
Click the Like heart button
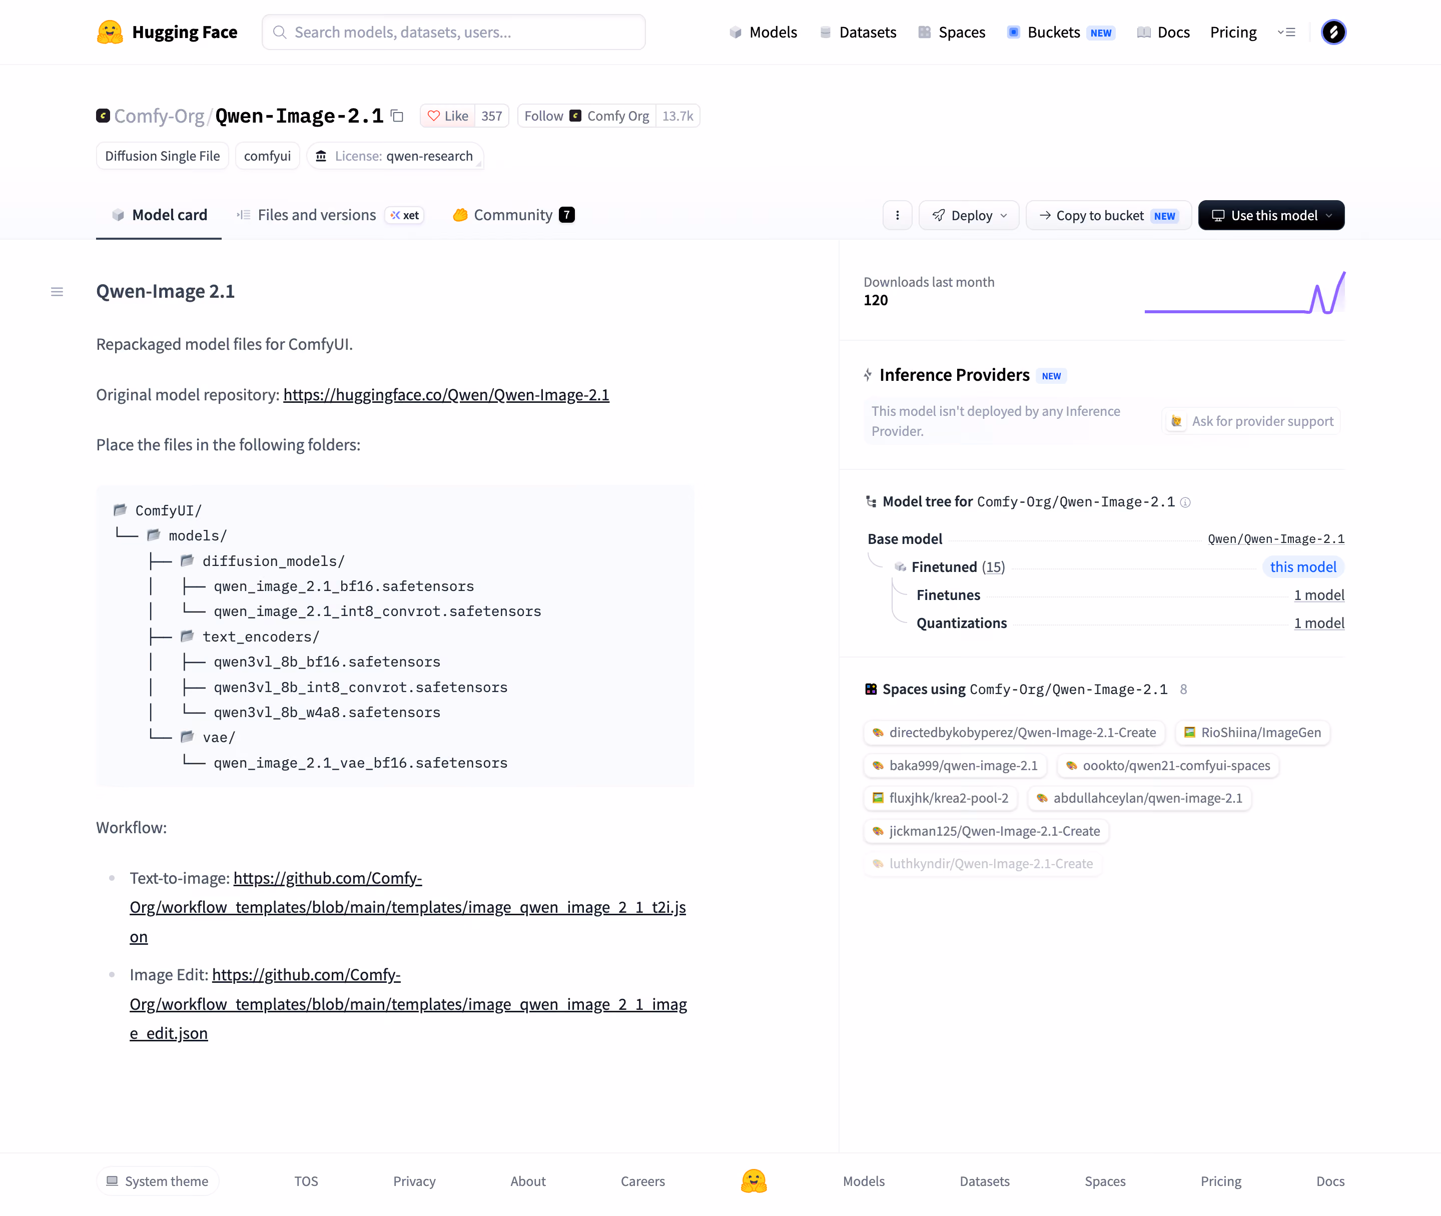(448, 116)
